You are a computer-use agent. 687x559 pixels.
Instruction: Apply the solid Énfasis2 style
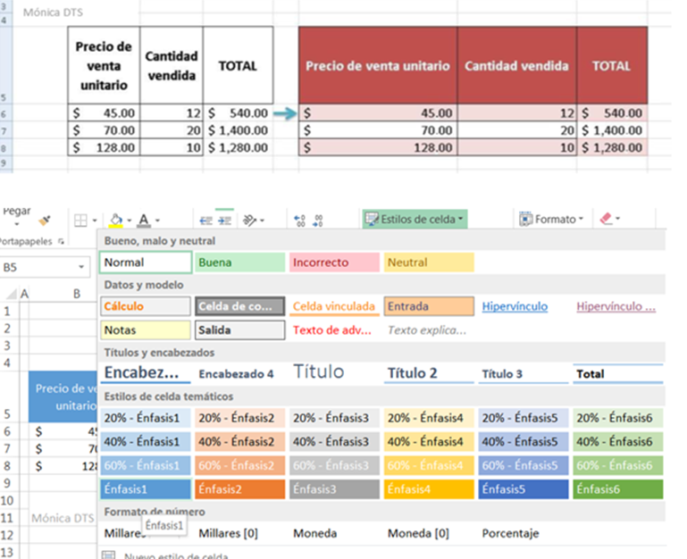coord(240,489)
